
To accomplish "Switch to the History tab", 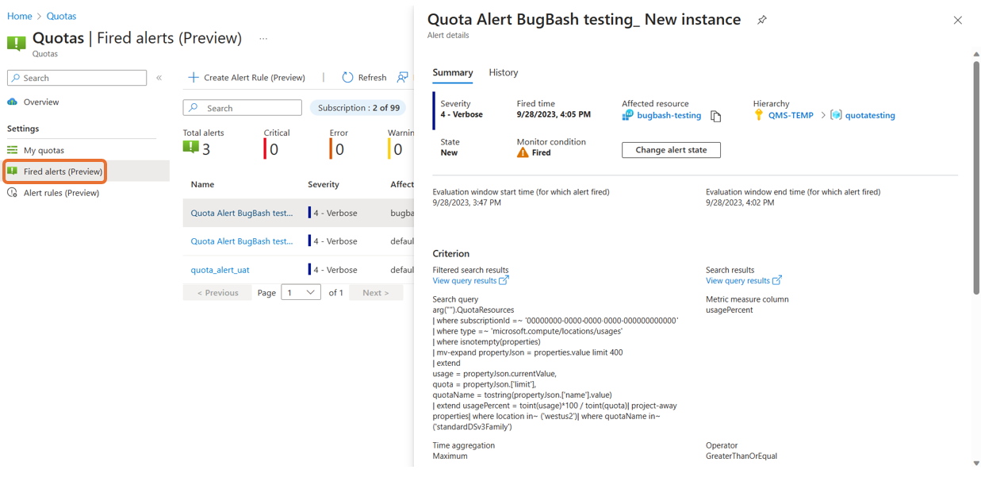I will pos(504,72).
